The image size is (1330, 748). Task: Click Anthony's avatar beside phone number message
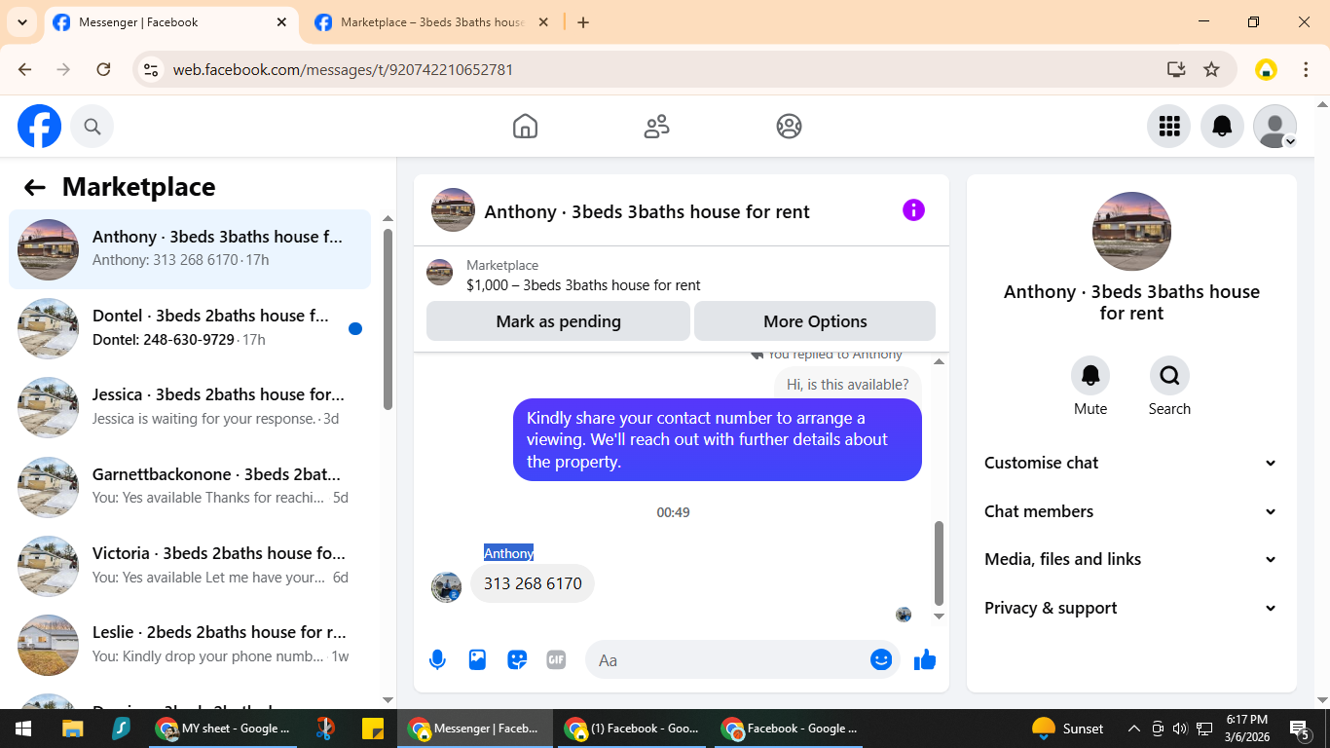click(x=446, y=587)
